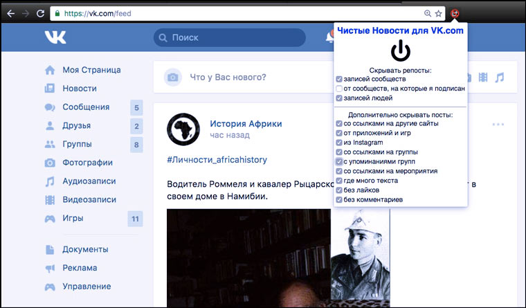Open Моя Страница in the sidebar
526x308 pixels.
tap(91, 70)
